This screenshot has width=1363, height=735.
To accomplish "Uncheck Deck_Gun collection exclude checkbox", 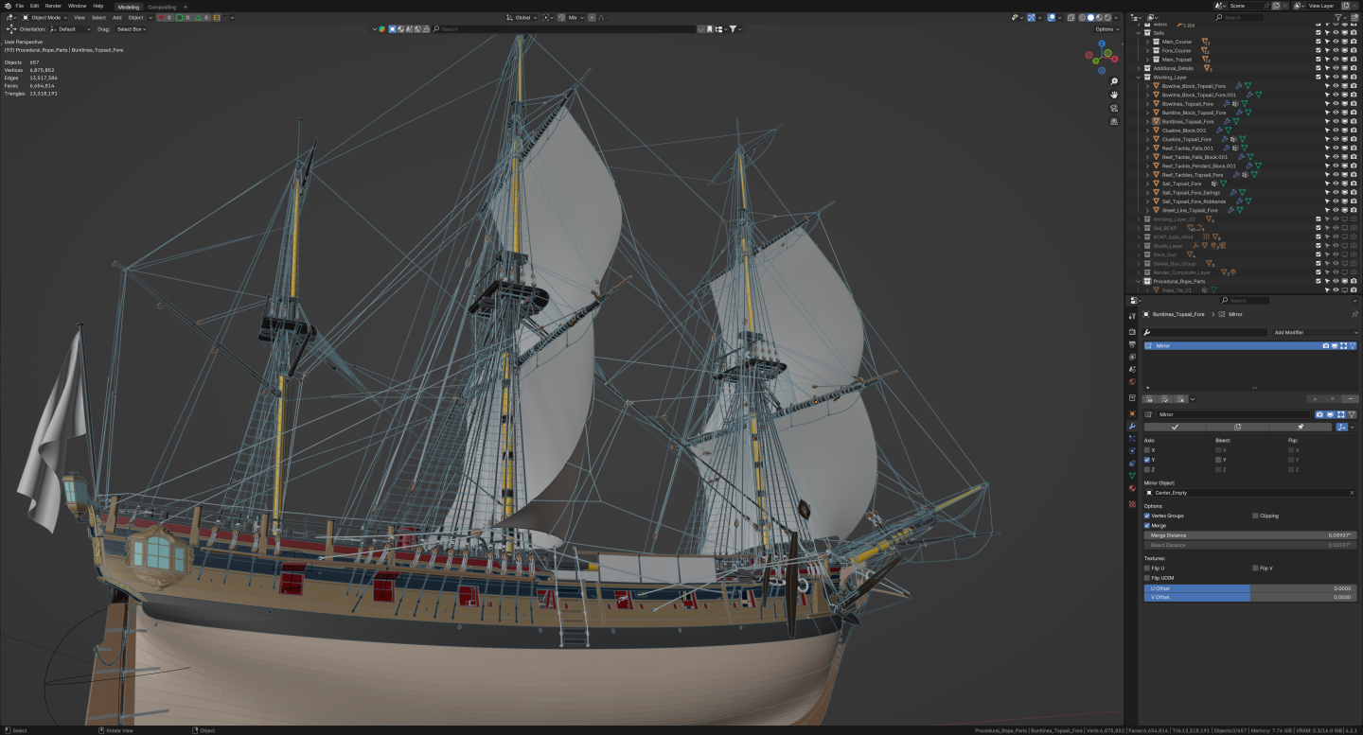I will (1318, 254).
